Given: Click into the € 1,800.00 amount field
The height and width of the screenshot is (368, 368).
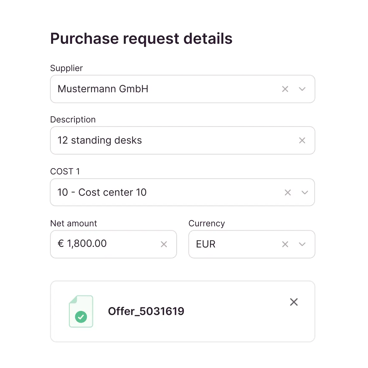Looking at the screenshot, I should point(105,244).
